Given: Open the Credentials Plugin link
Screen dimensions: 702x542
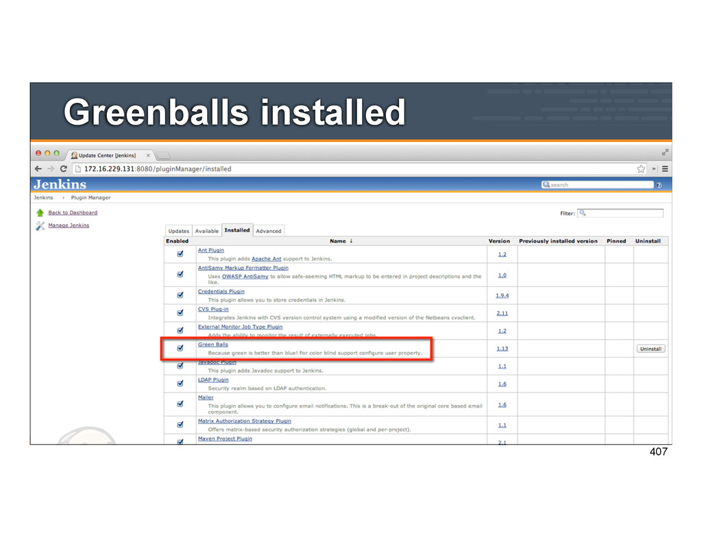Looking at the screenshot, I should [x=221, y=291].
